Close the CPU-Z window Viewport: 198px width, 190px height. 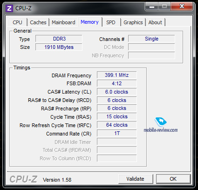[182, 7]
